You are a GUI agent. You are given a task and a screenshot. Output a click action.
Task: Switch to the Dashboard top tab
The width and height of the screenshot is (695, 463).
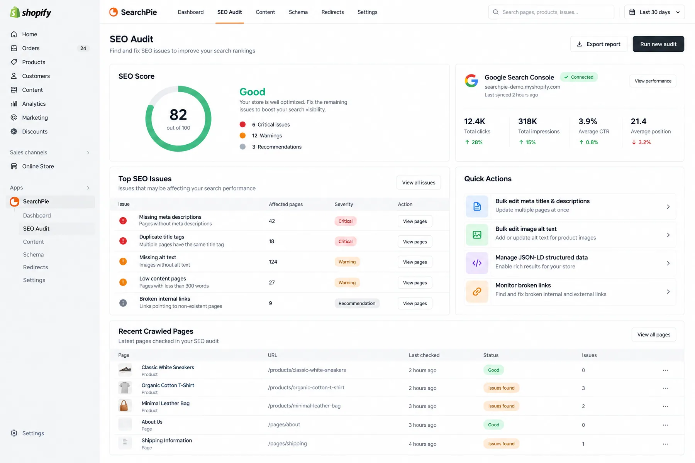tap(191, 12)
